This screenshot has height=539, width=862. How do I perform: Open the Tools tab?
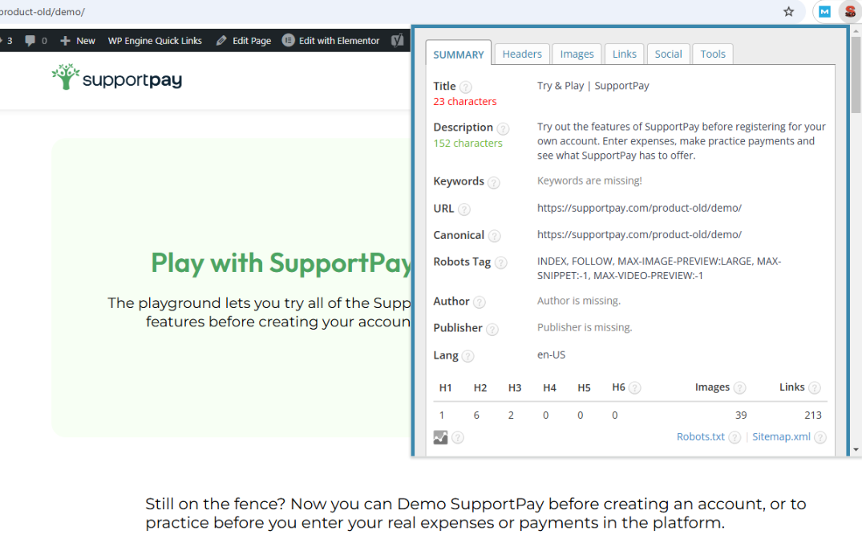click(712, 54)
